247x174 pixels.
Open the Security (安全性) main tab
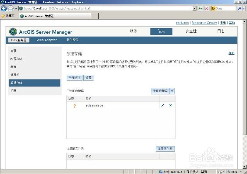pos(191,31)
